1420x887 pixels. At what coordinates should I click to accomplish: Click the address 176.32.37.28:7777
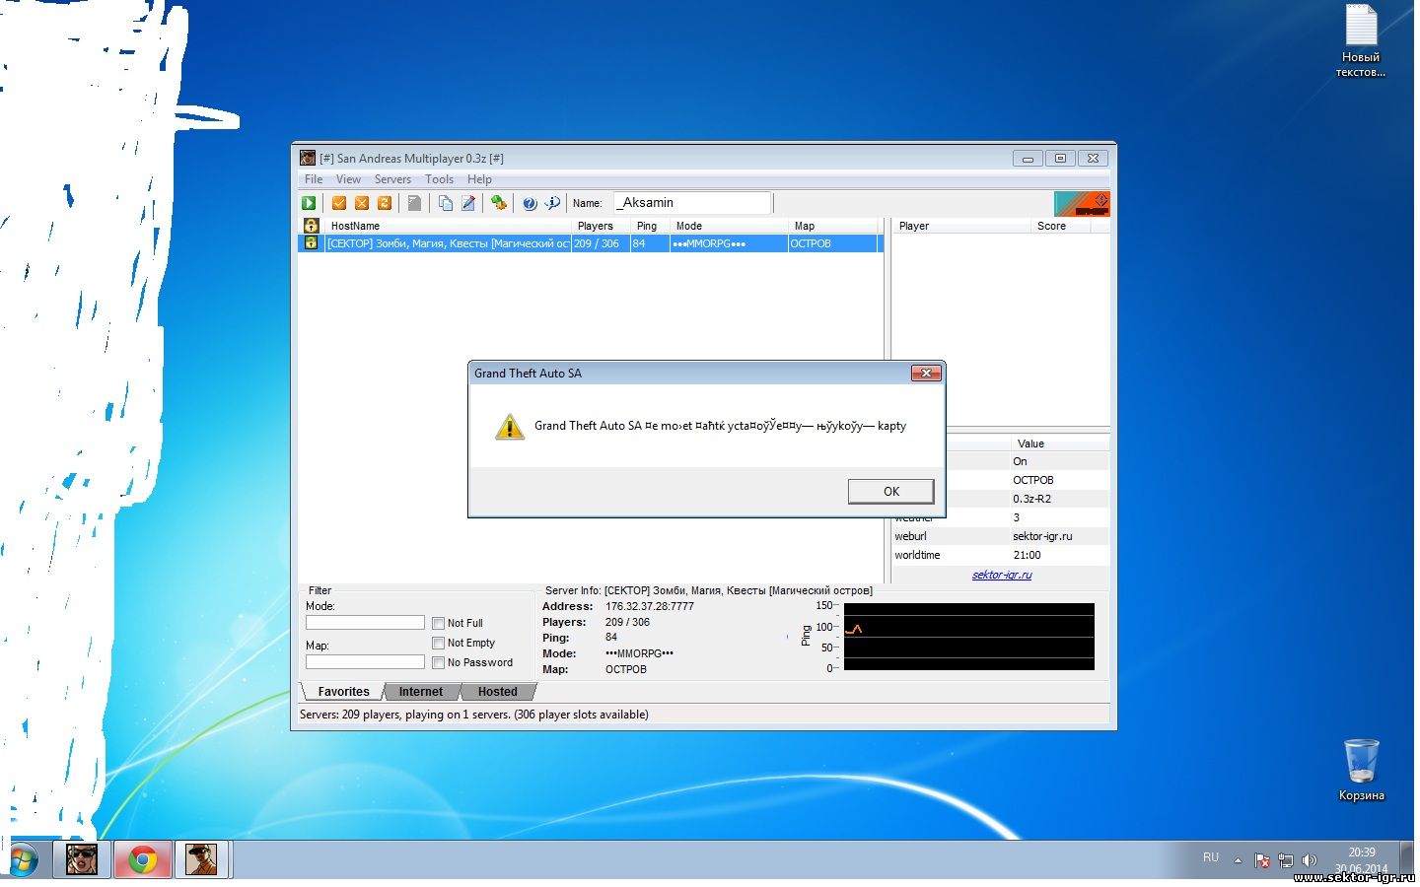(650, 606)
